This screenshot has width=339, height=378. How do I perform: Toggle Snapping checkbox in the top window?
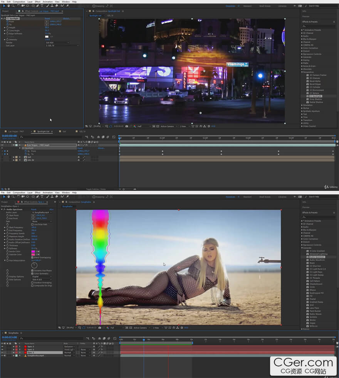tap(94, 6)
